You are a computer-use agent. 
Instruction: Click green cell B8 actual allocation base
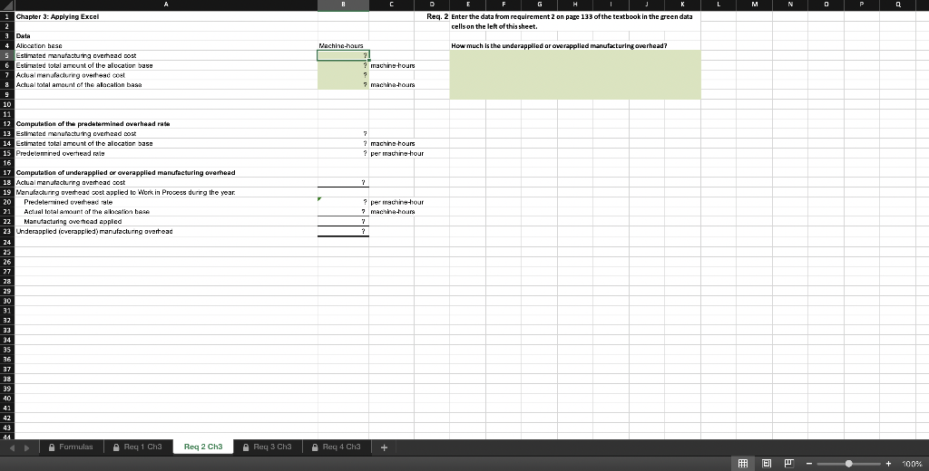click(x=343, y=84)
